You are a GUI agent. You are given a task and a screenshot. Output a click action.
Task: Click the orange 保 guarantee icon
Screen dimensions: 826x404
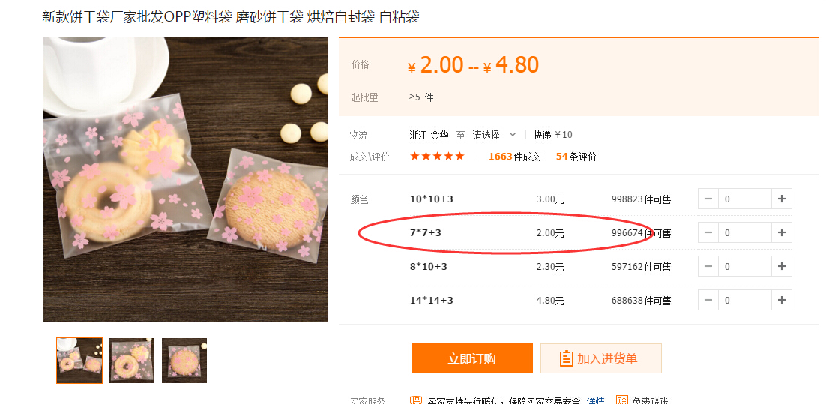[416, 400]
